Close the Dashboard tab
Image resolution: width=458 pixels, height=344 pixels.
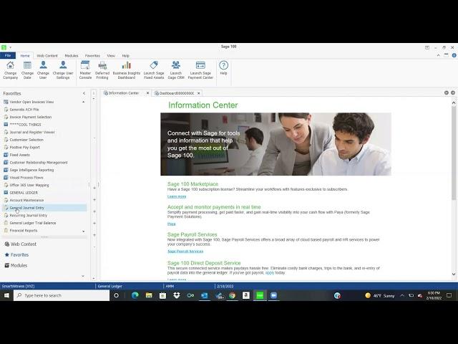click(x=199, y=93)
